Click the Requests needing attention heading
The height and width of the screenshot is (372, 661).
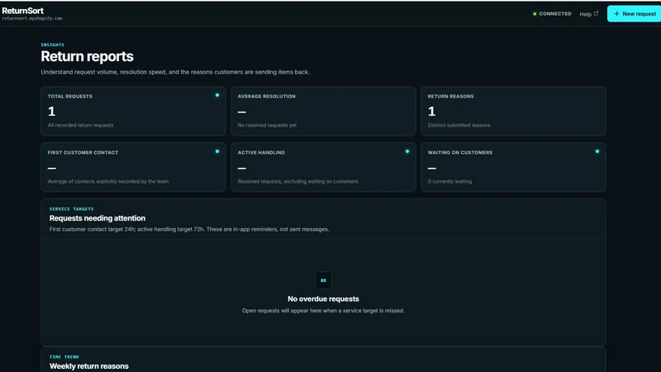click(x=97, y=218)
